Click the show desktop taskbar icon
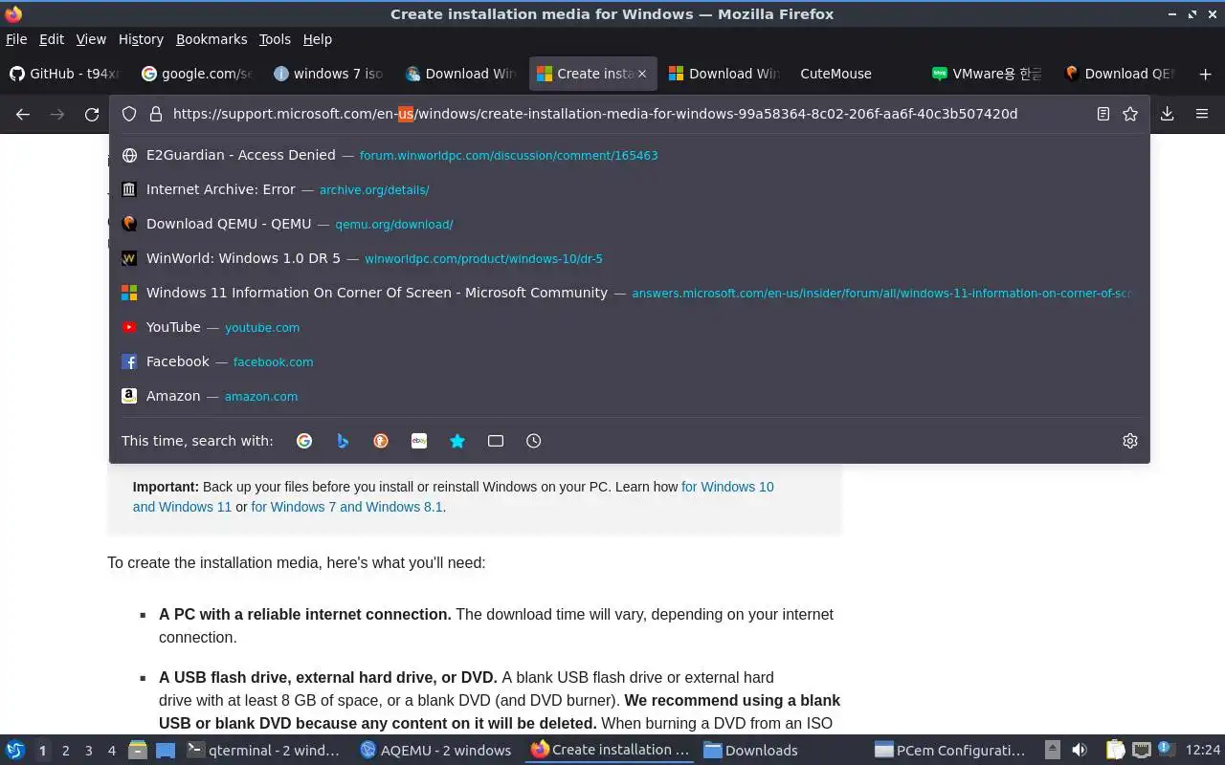 click(166, 750)
